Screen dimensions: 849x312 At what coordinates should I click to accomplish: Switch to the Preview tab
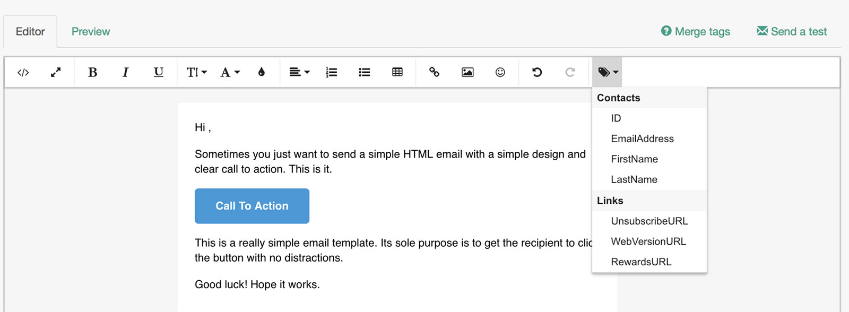[x=91, y=31]
